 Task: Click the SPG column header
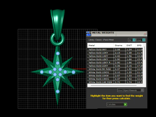click(x=139, y=45)
